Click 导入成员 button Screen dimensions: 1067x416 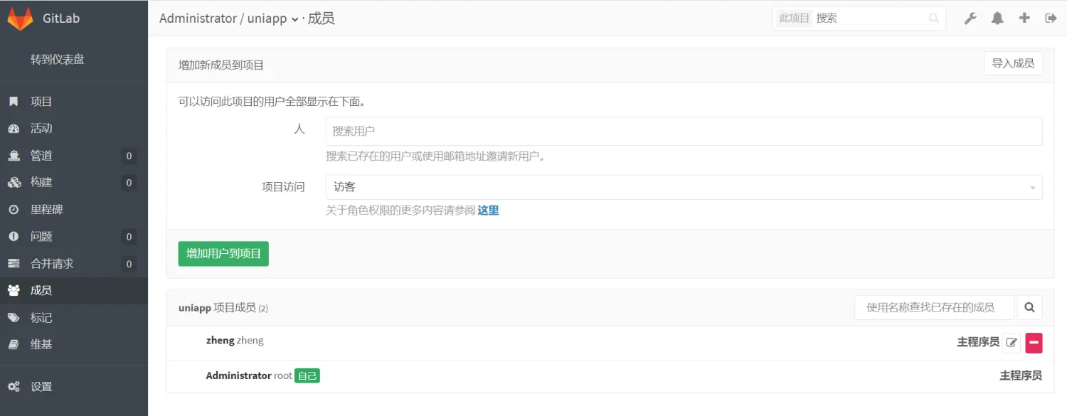click(x=1013, y=63)
